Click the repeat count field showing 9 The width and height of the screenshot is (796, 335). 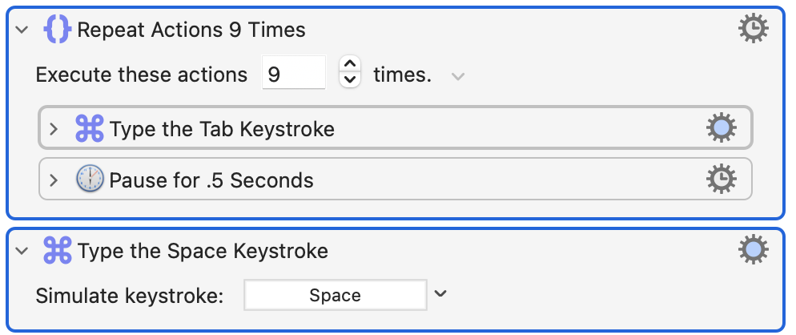[293, 75]
